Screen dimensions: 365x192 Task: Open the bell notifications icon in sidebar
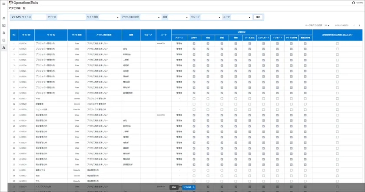(4, 33)
